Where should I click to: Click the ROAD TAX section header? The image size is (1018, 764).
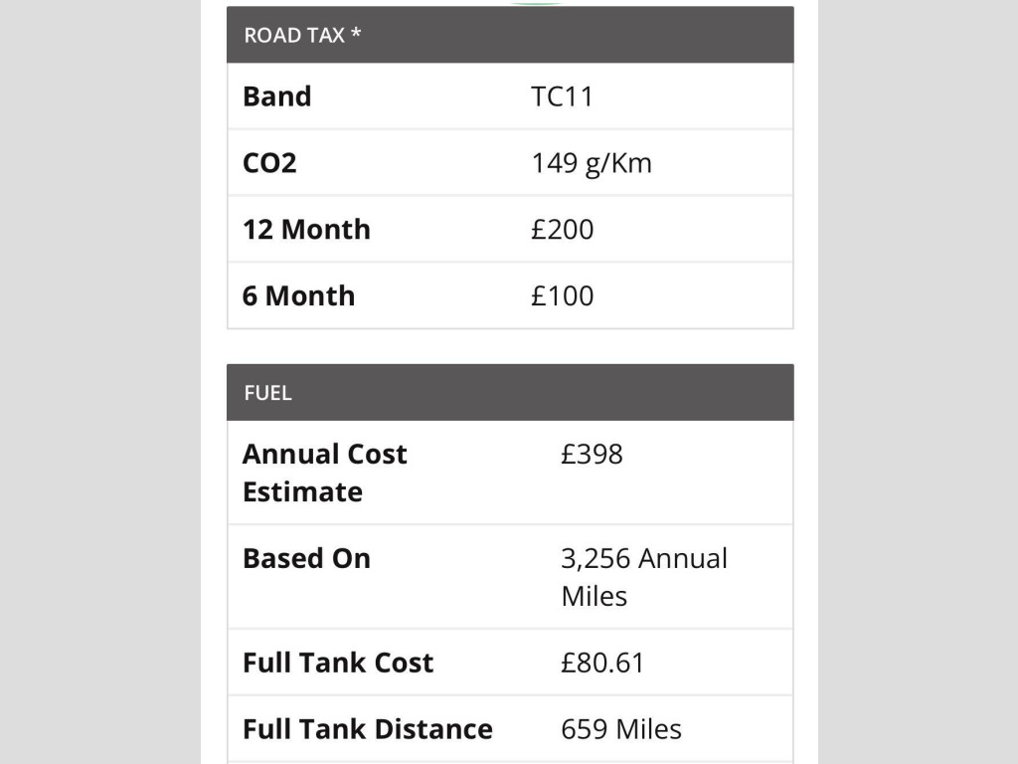(x=295, y=36)
